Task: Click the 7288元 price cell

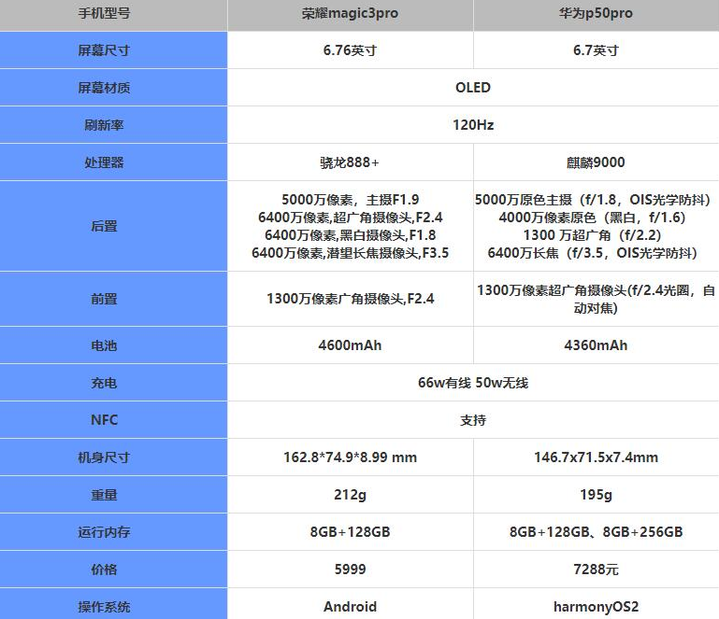Action: [x=596, y=570]
